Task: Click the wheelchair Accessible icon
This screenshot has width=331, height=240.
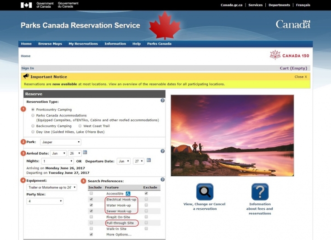Action: [128, 194]
